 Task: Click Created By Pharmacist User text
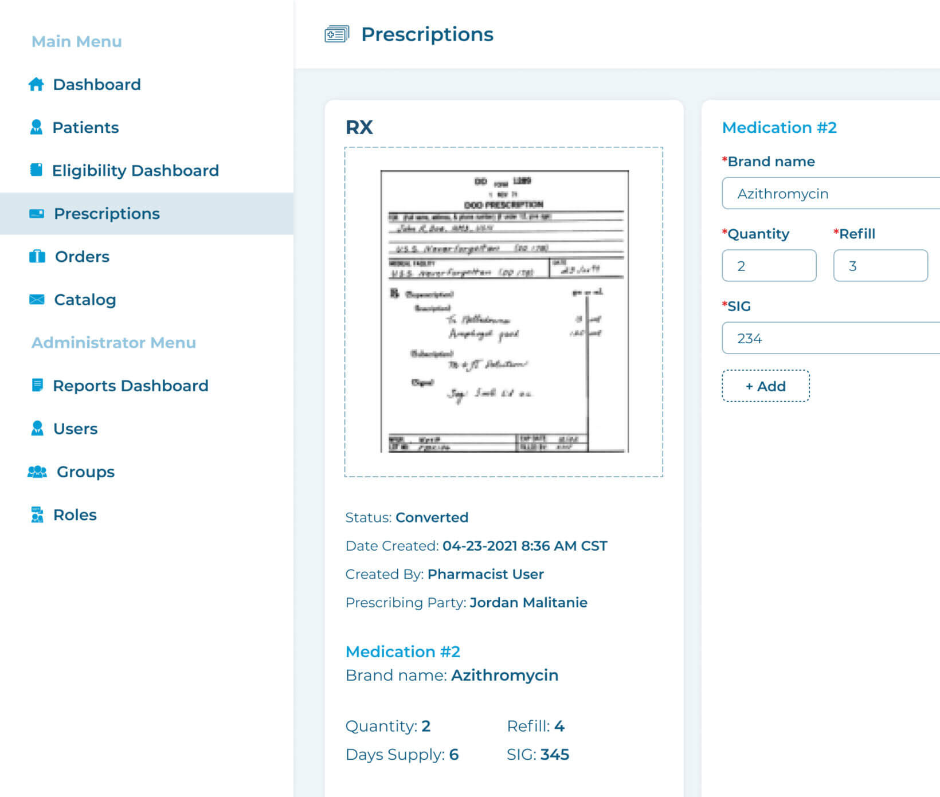(445, 574)
